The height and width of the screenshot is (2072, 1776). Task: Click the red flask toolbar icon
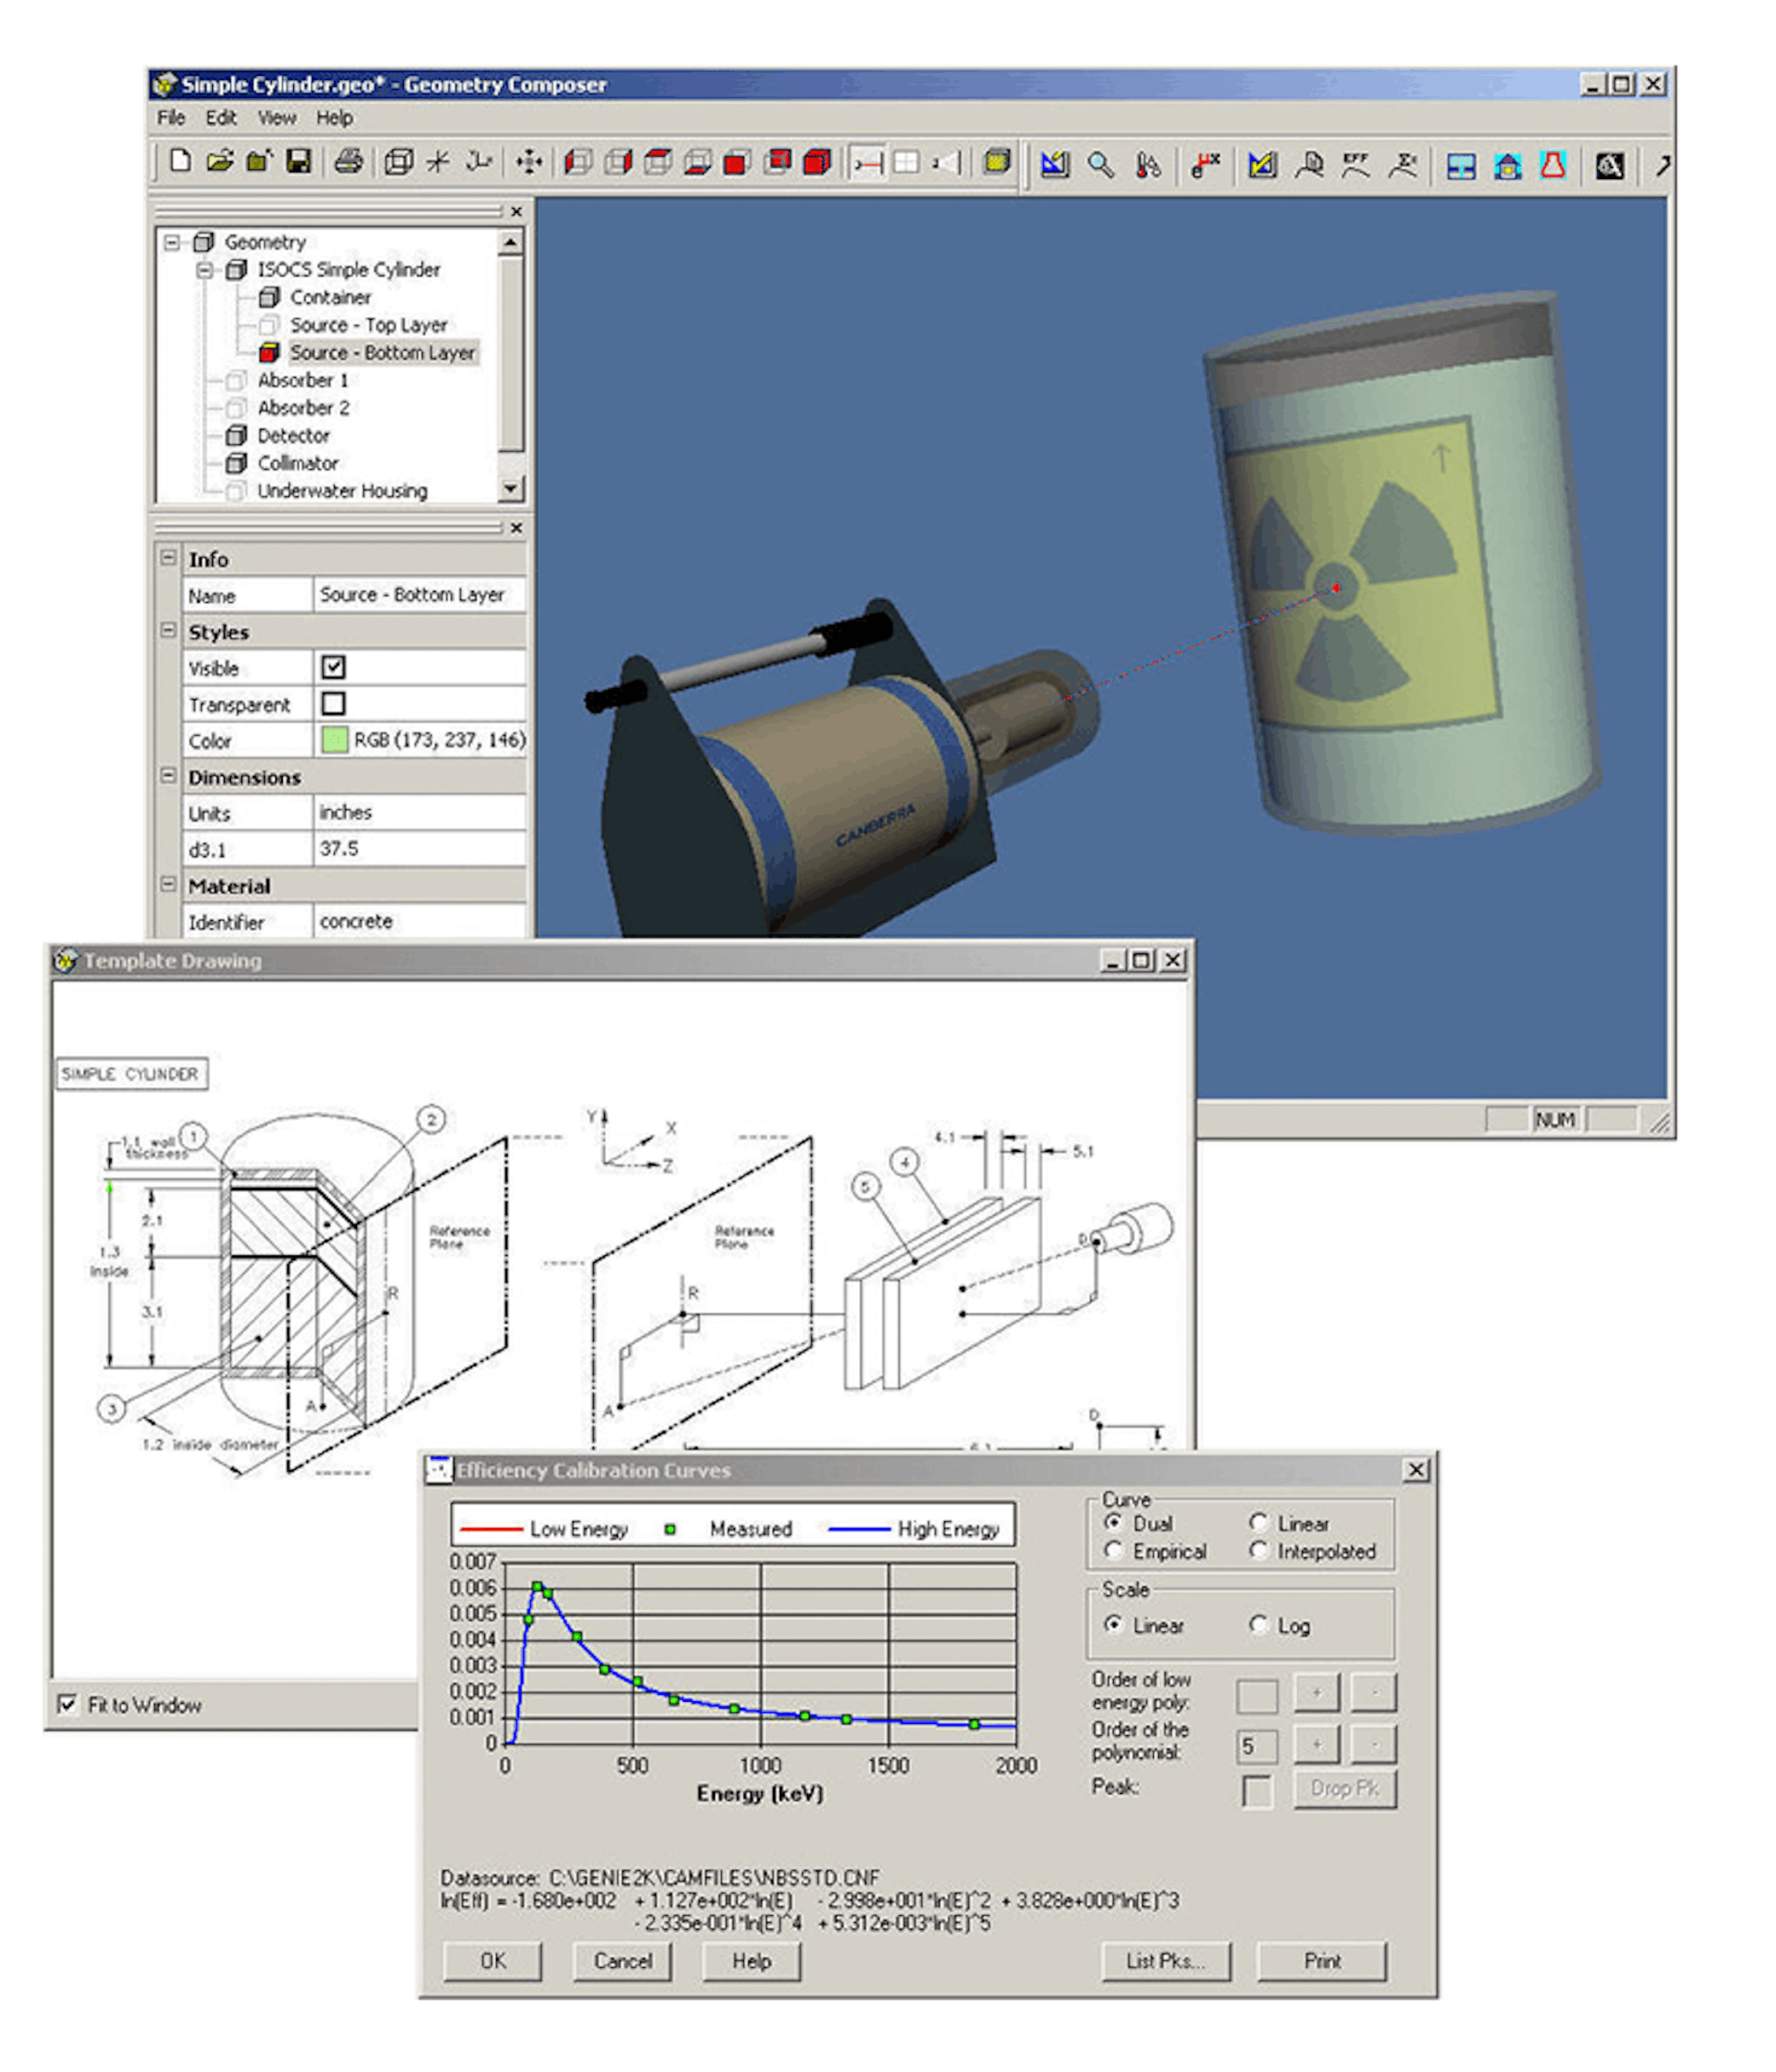(x=1552, y=165)
